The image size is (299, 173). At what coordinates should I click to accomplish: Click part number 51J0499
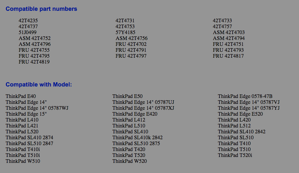coord(28,32)
